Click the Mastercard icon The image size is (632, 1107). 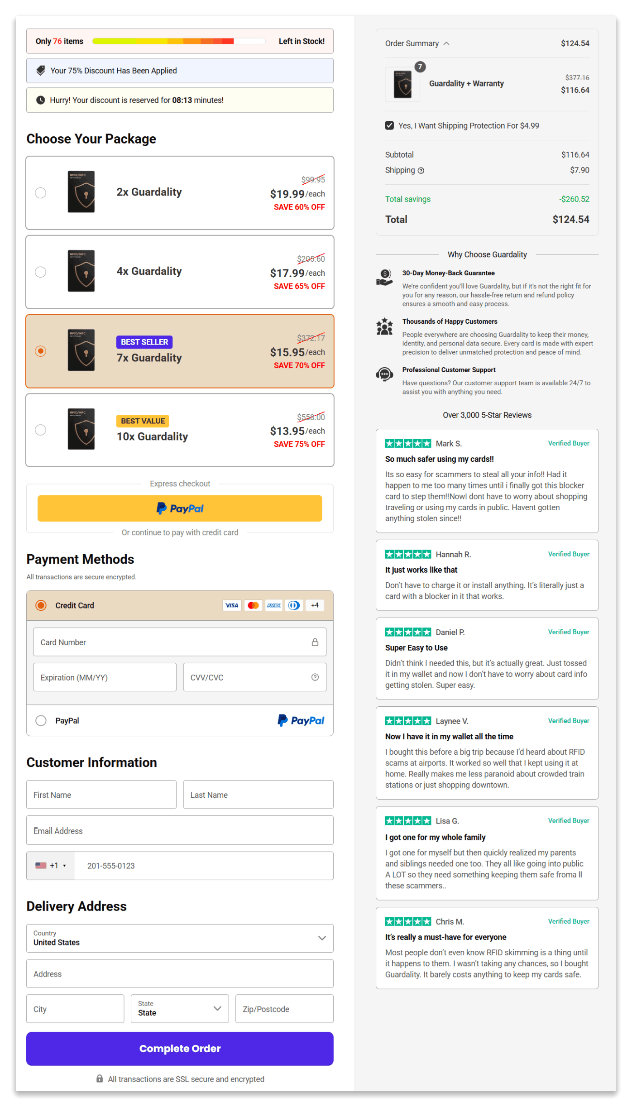pyautogui.click(x=253, y=605)
